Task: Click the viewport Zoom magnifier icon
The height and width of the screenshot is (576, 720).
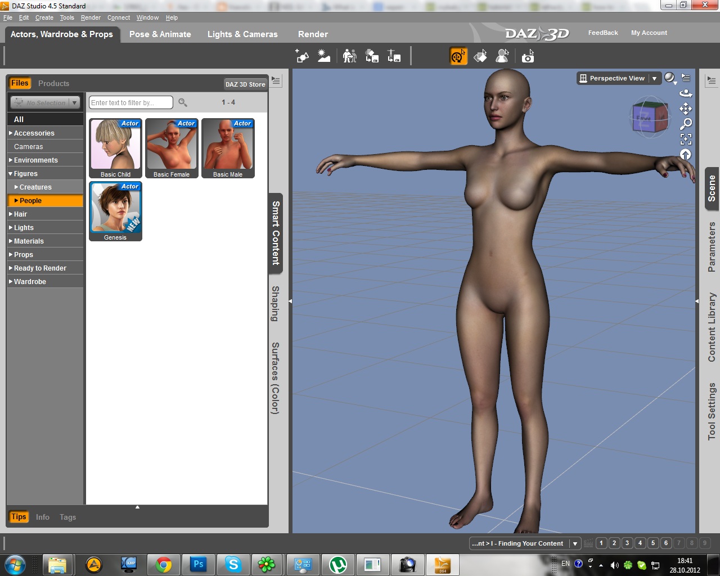Action: (686, 124)
